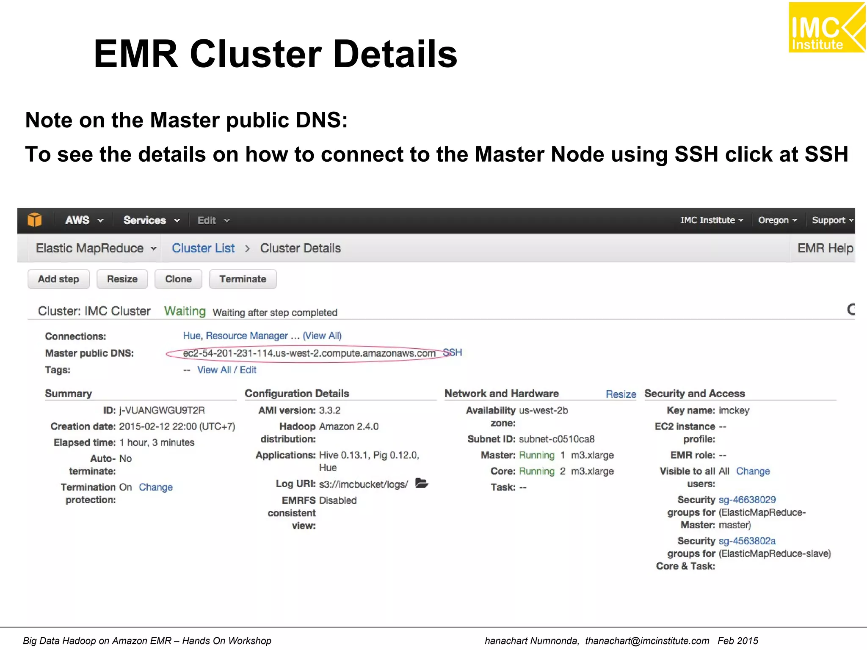867x650 pixels.
Task: Click the Master Running status
Action: click(x=536, y=455)
